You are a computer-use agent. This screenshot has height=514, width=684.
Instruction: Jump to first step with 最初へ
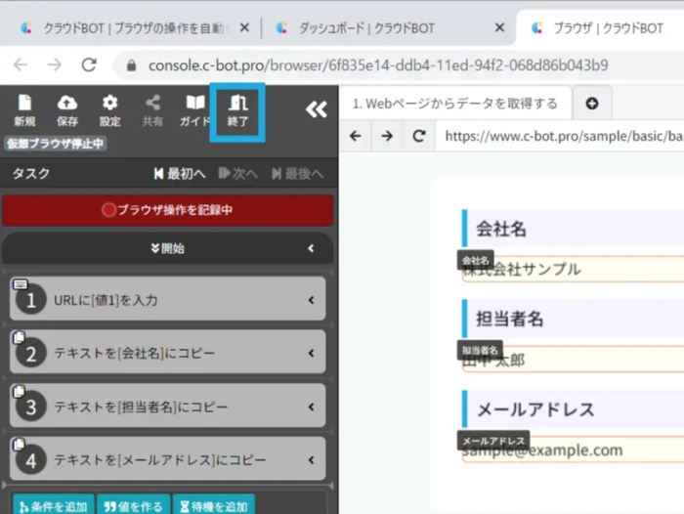click(180, 174)
